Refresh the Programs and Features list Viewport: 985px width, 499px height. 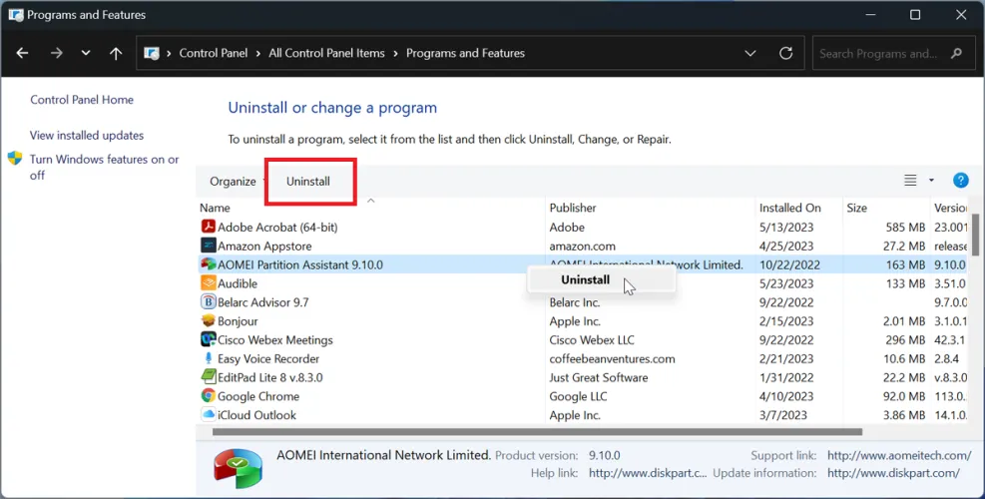(786, 54)
